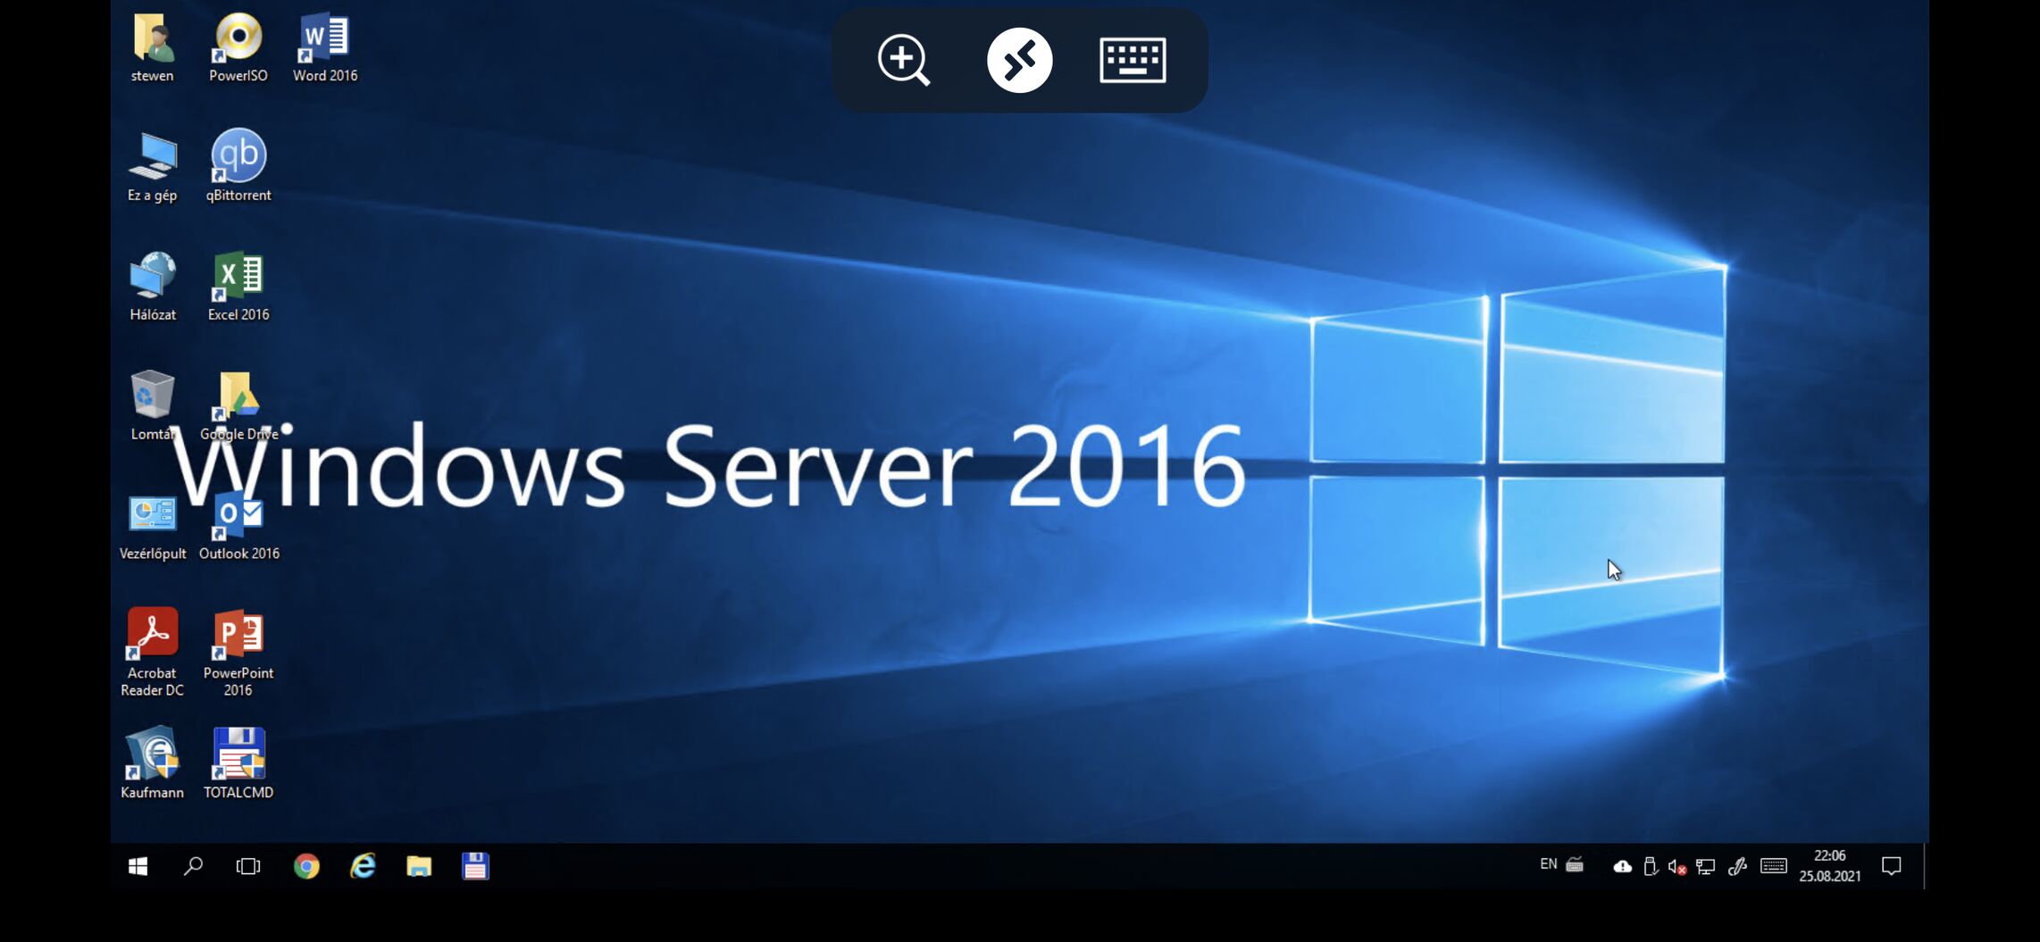
Task: Open the Windows Start menu
Action: (138, 866)
